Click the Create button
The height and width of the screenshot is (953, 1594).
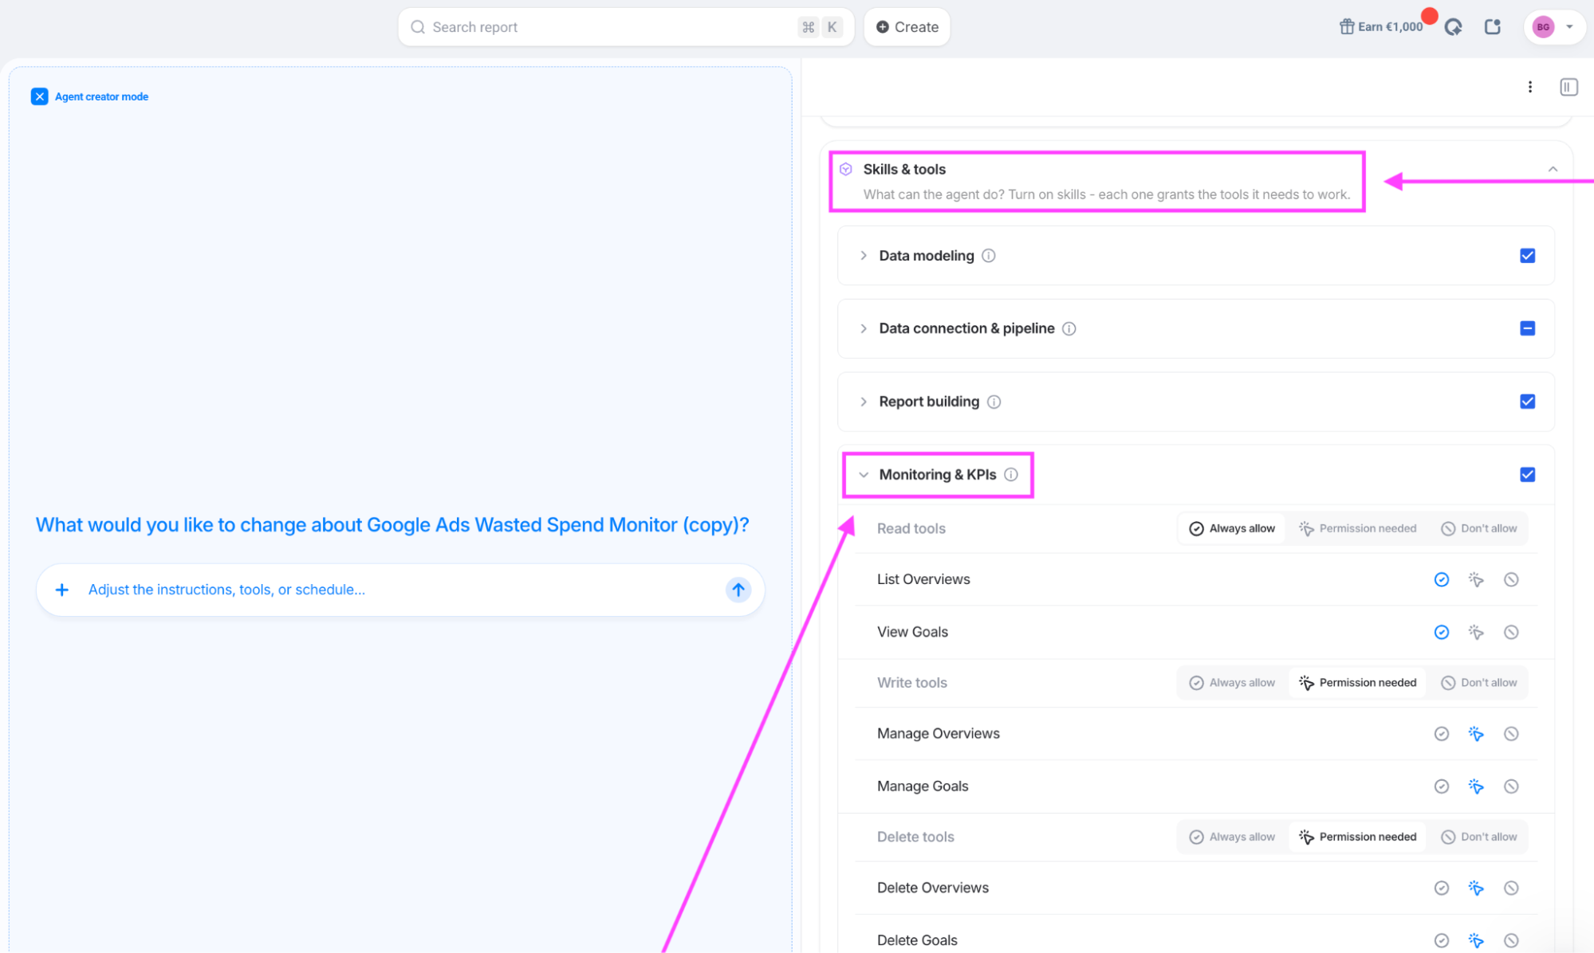click(907, 27)
